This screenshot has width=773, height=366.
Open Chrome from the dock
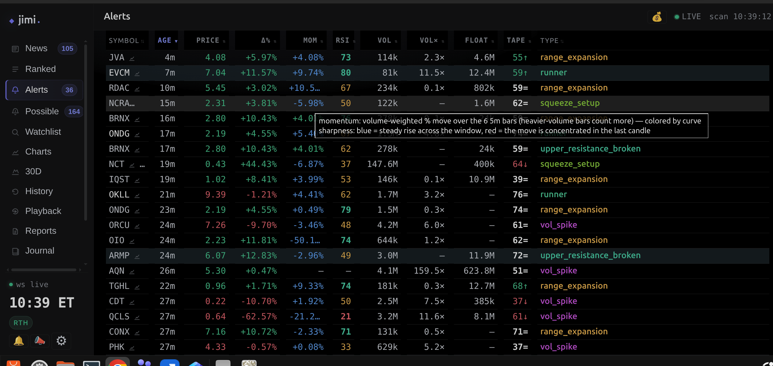pos(118,362)
